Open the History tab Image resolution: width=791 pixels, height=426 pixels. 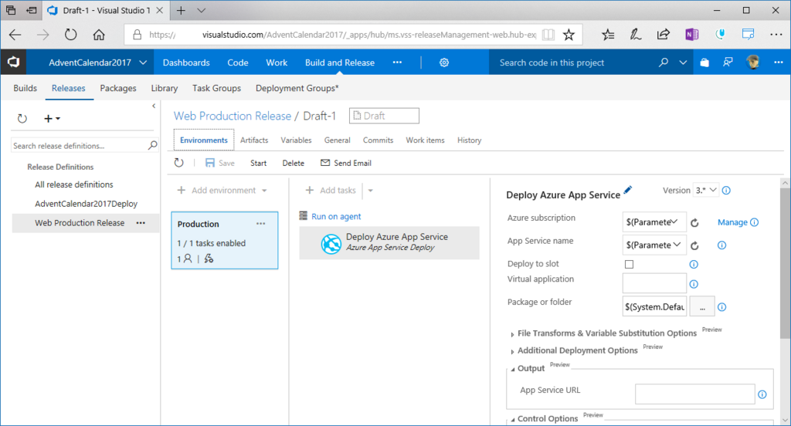coord(469,140)
